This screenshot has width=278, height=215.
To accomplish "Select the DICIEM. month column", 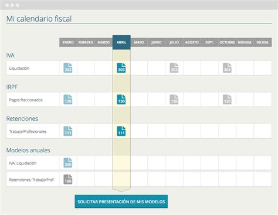I will pyautogui.click(x=263, y=42).
